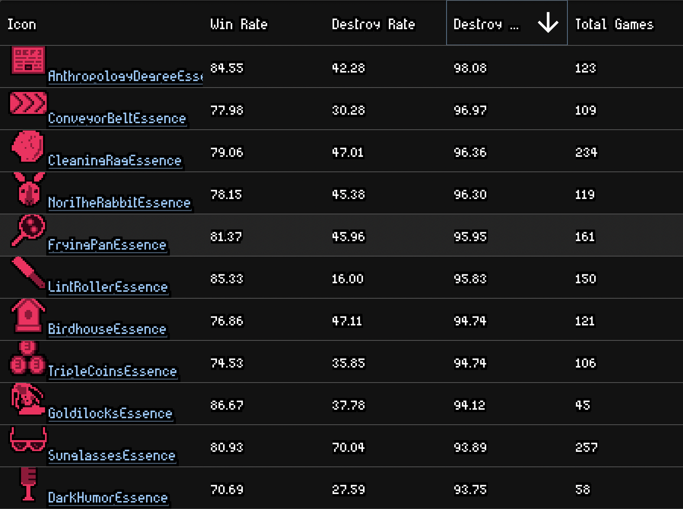Click the TripleCoinsEssence coins icon
The width and height of the screenshot is (683, 509).
tap(27, 358)
